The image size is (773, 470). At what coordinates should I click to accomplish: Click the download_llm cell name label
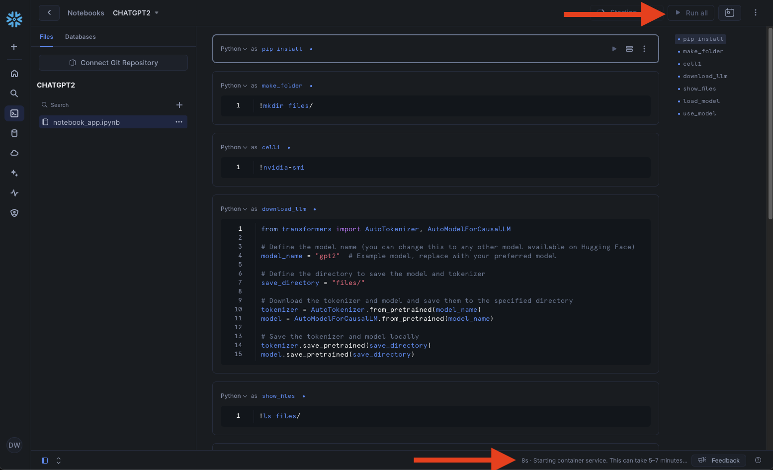point(284,209)
